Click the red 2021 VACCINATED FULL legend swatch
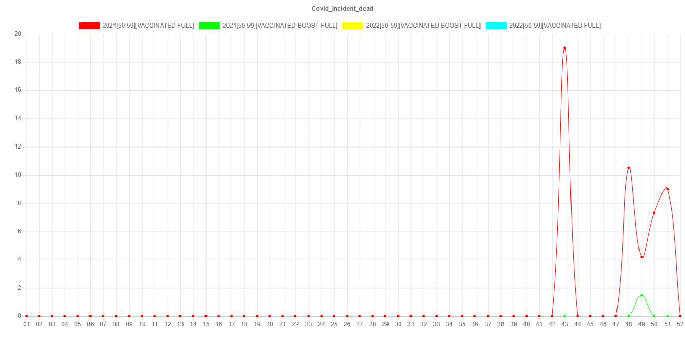The image size is (685, 342). pos(89,26)
